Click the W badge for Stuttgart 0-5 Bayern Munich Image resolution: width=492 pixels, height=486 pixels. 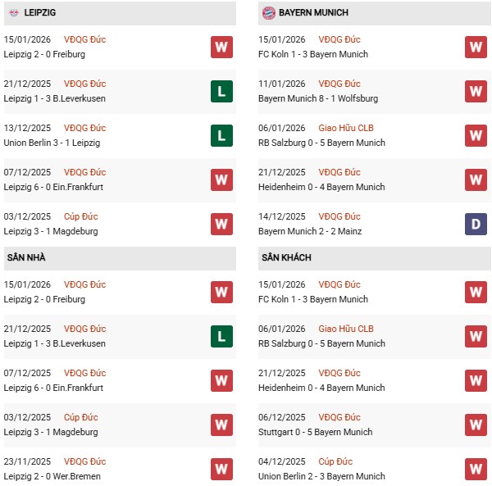pyautogui.click(x=476, y=425)
